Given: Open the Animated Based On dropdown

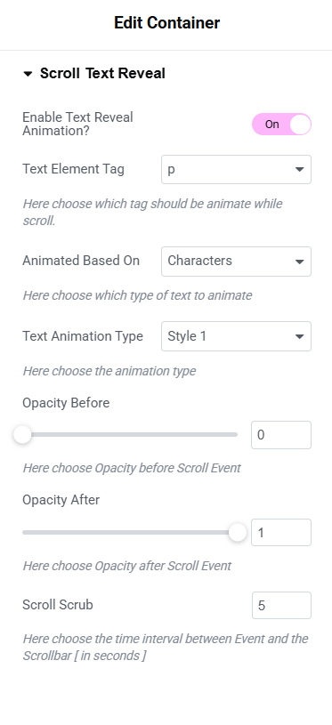Looking at the screenshot, I should pyautogui.click(x=236, y=262).
